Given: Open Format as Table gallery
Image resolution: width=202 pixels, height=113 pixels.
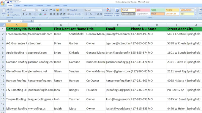Looking at the screenshot, I should pos(117,12).
